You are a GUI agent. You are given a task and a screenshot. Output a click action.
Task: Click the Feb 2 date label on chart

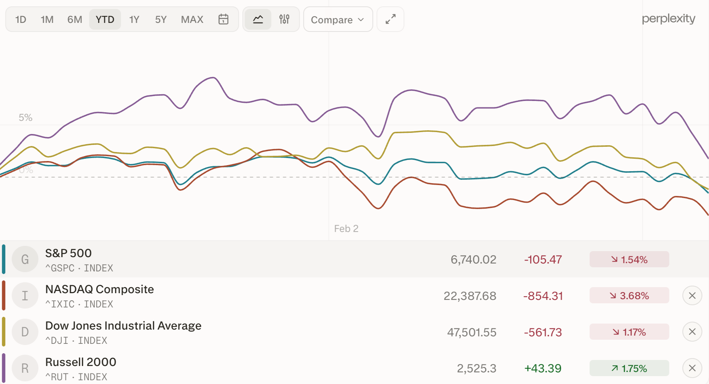346,229
